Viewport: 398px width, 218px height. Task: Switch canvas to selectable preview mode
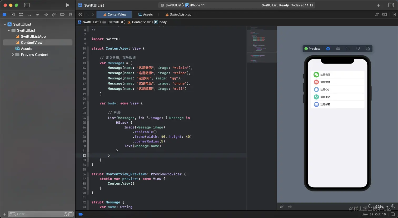(338, 49)
